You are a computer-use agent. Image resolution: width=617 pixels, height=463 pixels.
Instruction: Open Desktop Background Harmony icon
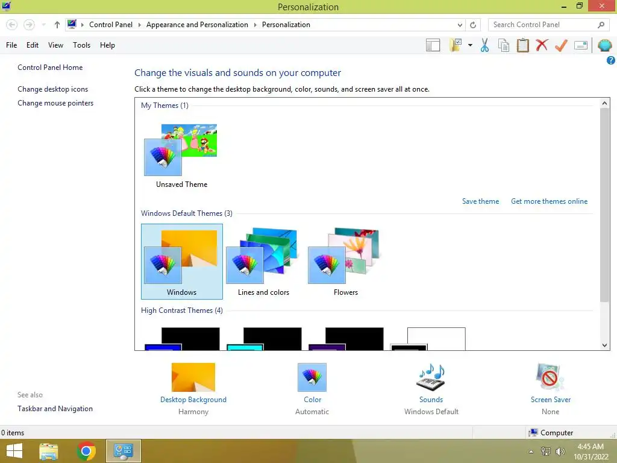tap(193, 377)
